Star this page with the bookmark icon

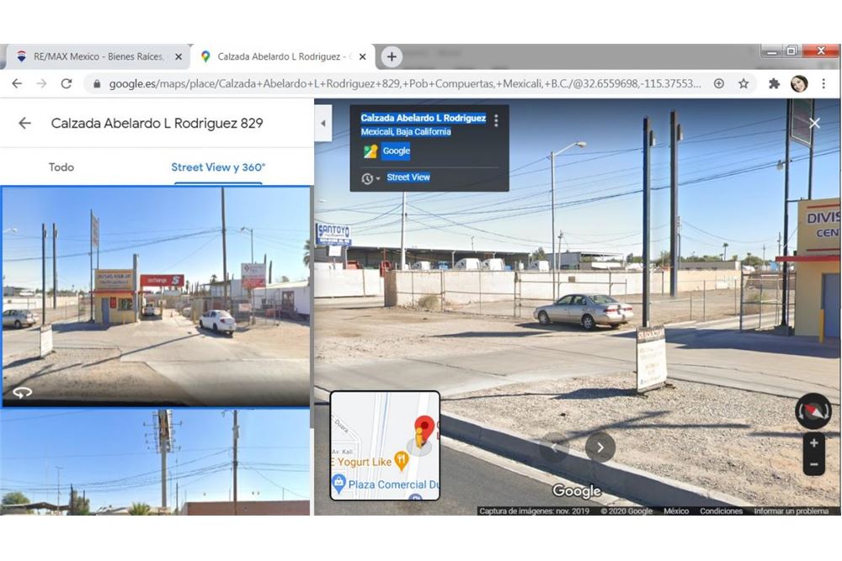744,84
